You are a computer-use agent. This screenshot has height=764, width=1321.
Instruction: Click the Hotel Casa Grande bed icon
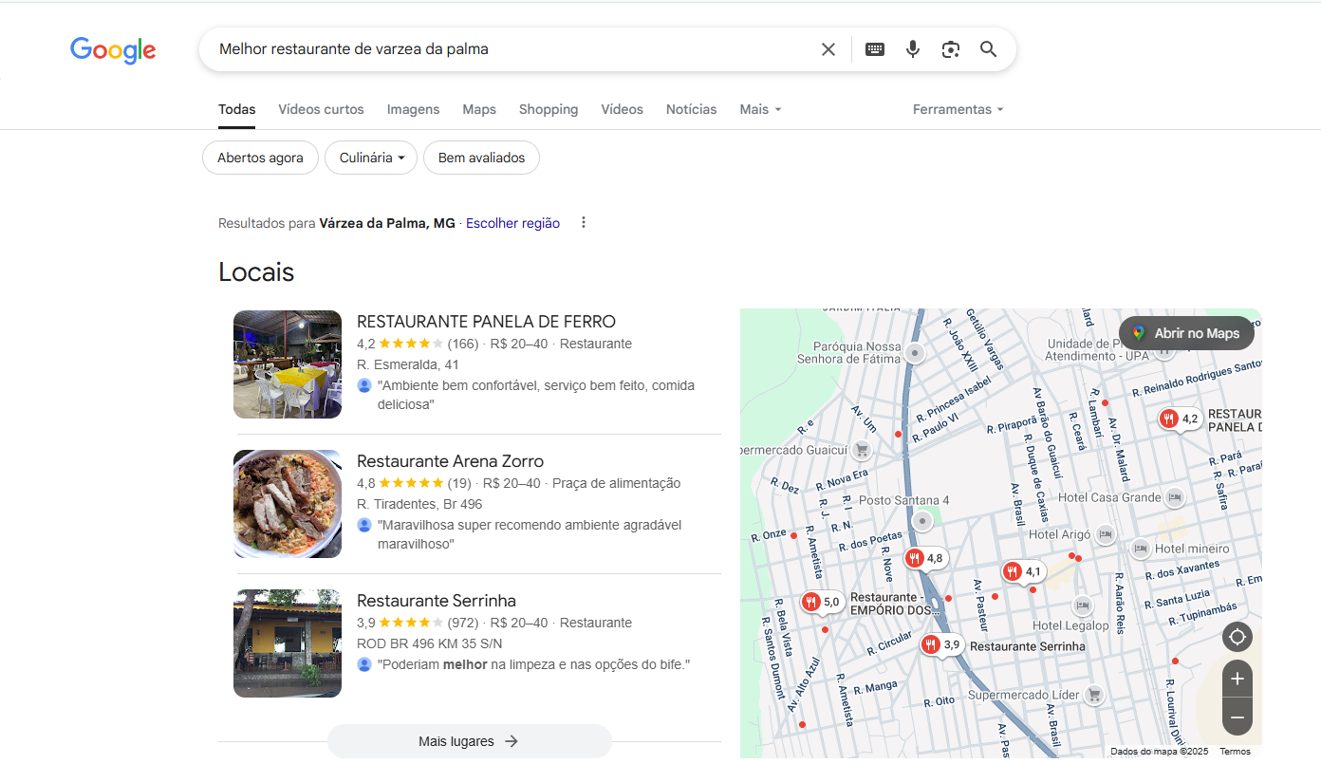pos(1175,497)
